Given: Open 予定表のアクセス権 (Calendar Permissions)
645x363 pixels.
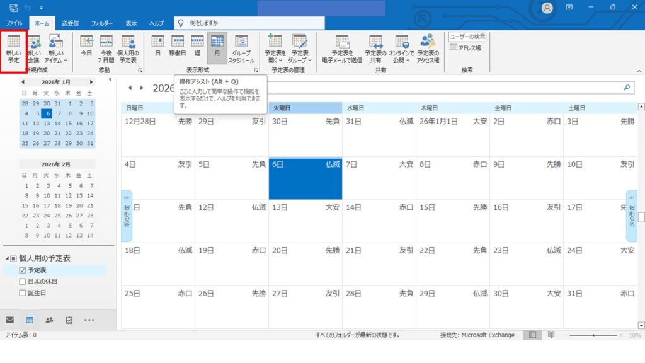Looking at the screenshot, I should click(428, 49).
